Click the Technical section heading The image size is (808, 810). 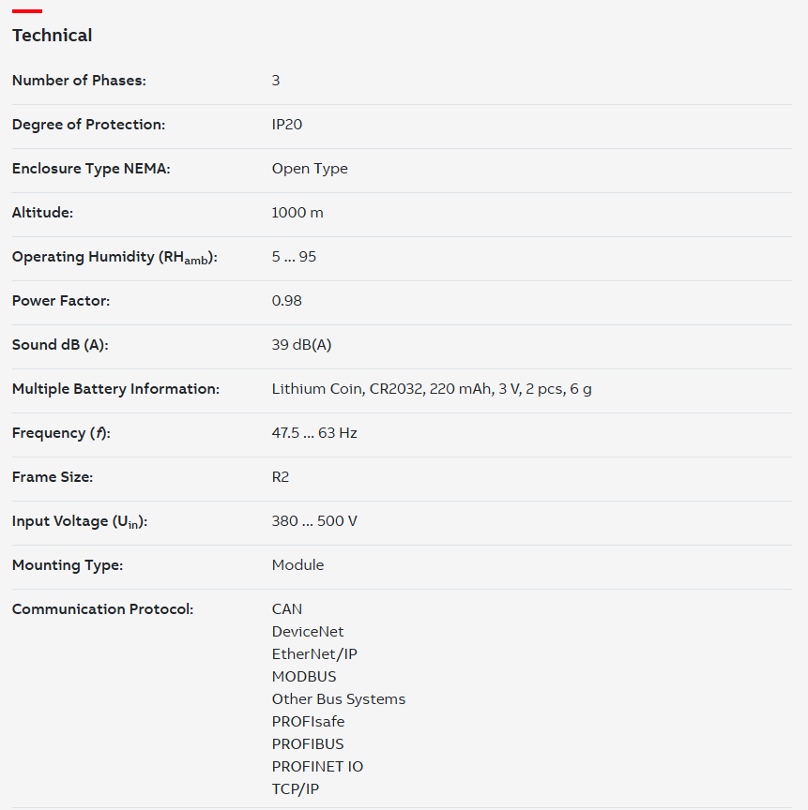(x=53, y=35)
